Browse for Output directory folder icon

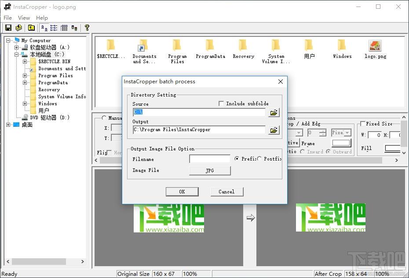click(274, 130)
